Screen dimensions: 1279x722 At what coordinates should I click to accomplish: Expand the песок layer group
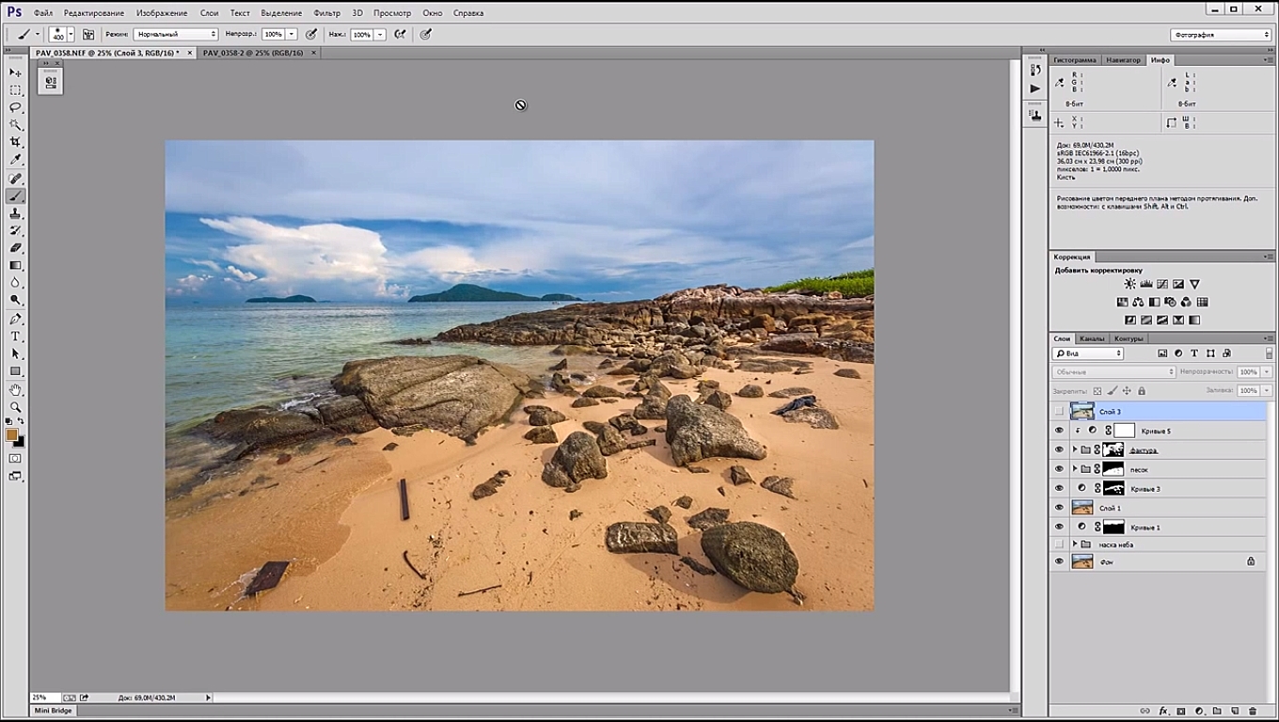click(1075, 469)
